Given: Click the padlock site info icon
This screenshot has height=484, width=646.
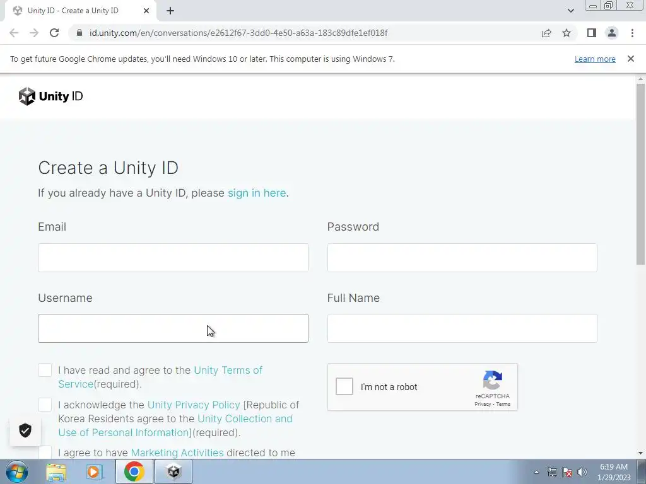Looking at the screenshot, I should pyautogui.click(x=79, y=33).
